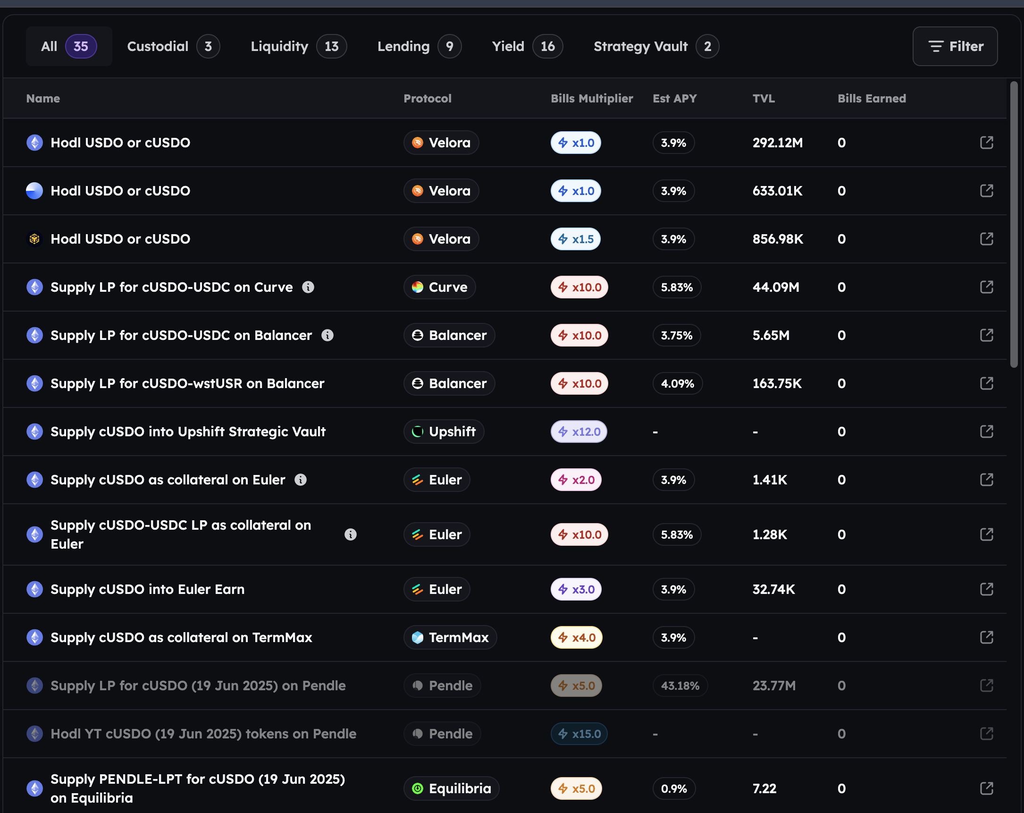Open external link for Upshift Strategic Vault
The image size is (1024, 813).
click(x=986, y=432)
